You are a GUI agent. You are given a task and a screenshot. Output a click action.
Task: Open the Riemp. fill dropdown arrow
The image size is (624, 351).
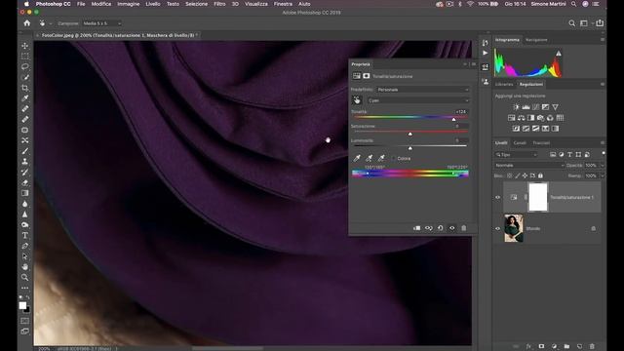coord(603,175)
